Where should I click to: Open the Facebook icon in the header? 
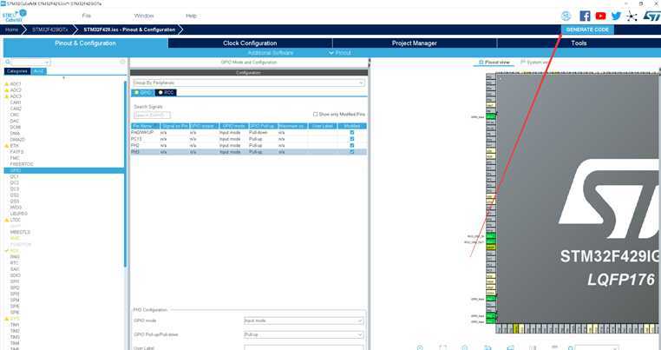coord(585,16)
